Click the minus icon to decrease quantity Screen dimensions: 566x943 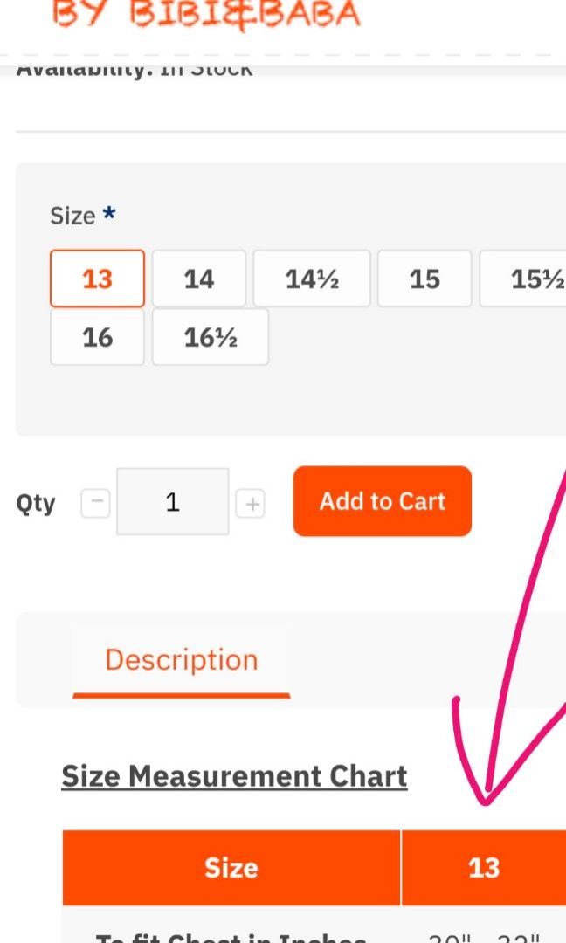pos(95,502)
